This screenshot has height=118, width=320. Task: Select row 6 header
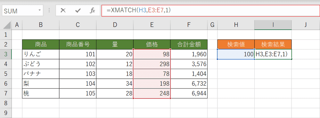(x=6, y=83)
